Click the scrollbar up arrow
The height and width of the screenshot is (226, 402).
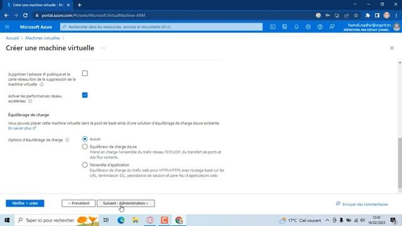tap(399, 62)
